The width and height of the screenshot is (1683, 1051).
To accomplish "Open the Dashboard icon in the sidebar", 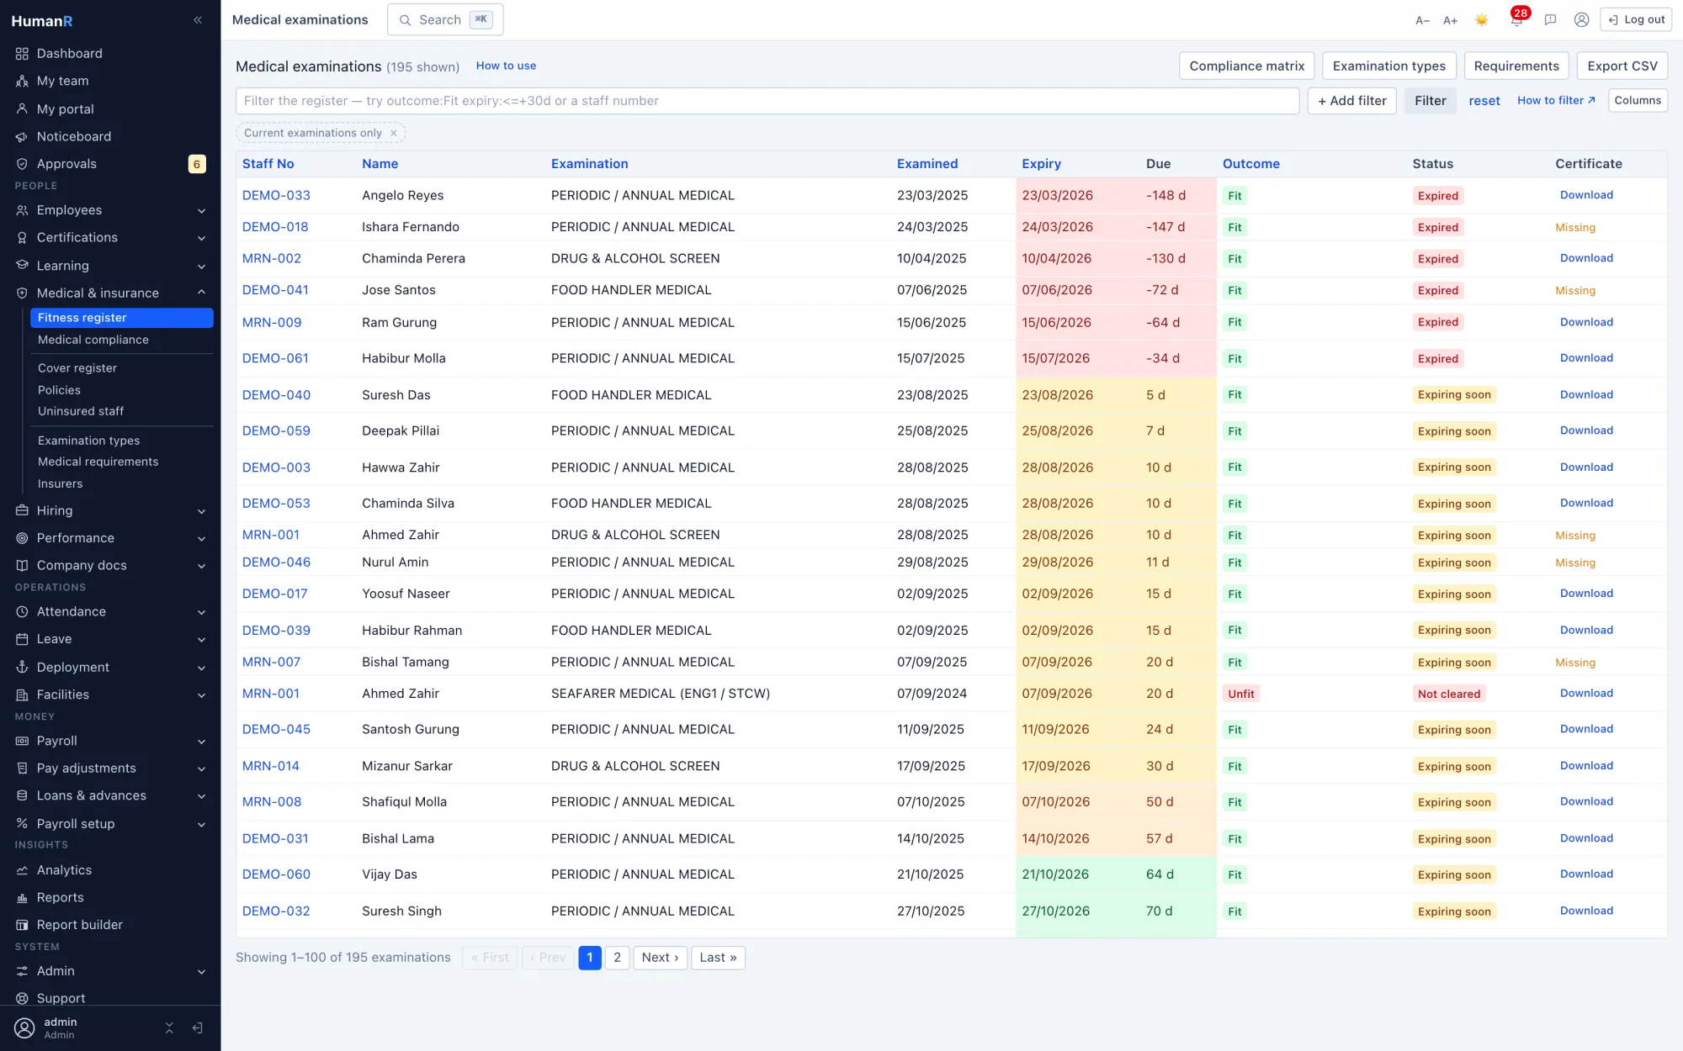I will (22, 53).
